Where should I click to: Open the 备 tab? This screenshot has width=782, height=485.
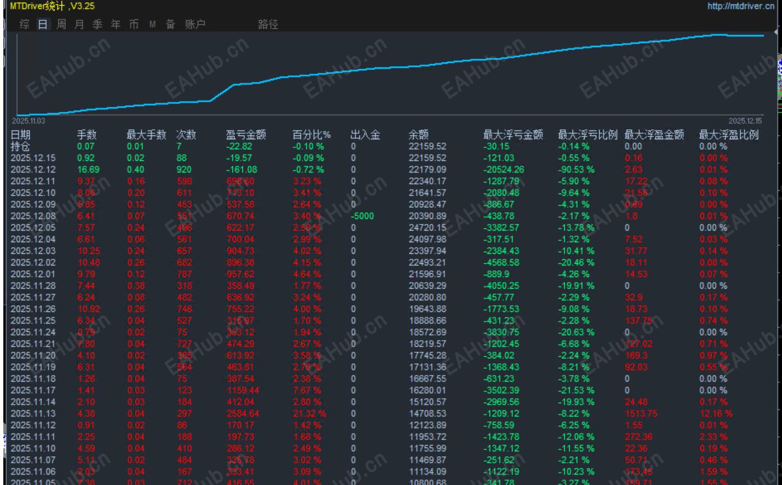170,24
